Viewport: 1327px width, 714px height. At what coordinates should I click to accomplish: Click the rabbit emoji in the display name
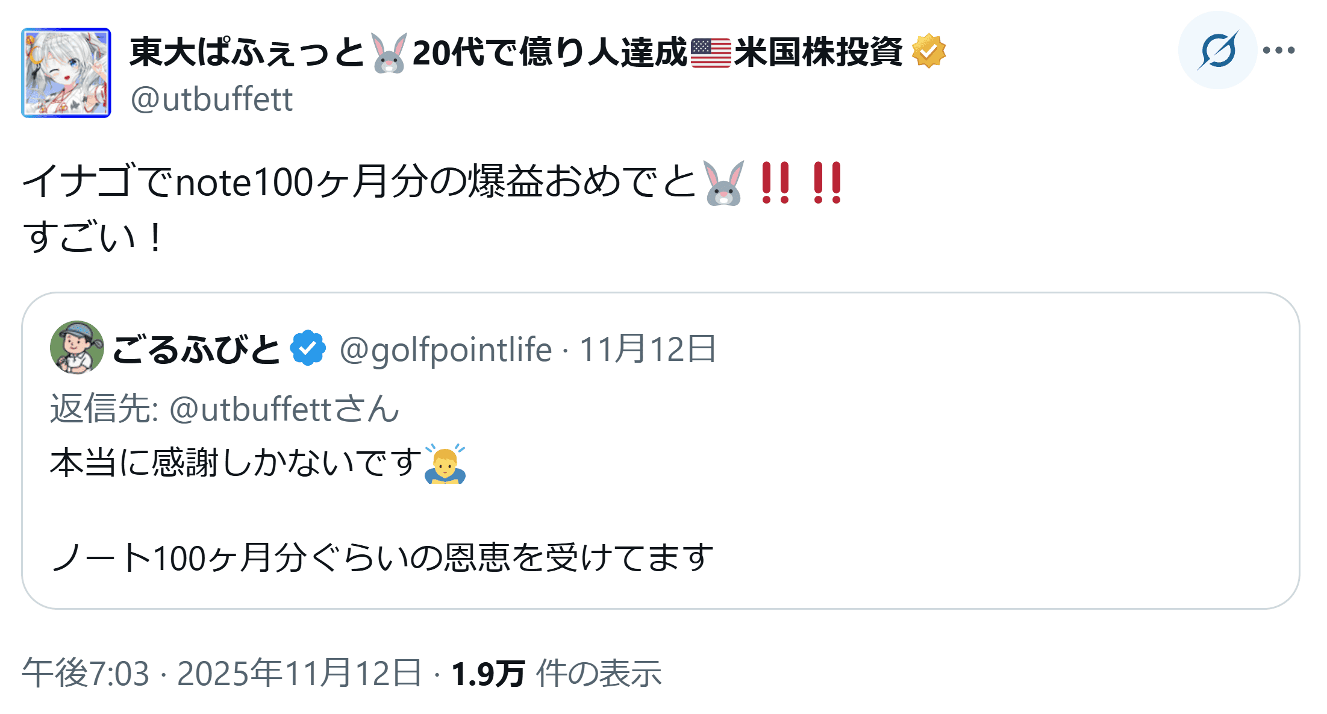[389, 53]
